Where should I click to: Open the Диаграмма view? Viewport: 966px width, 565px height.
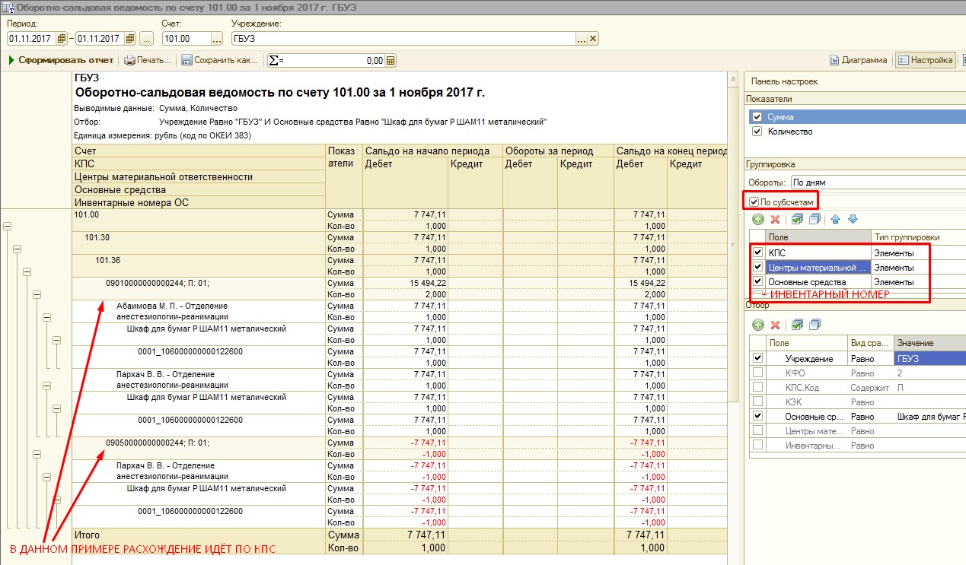click(x=858, y=61)
